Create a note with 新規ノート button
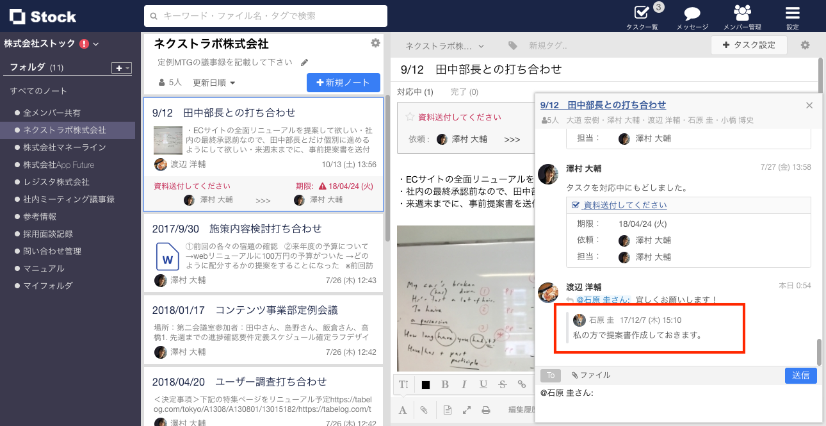Screen dimensions: 826x426 [x=343, y=83]
